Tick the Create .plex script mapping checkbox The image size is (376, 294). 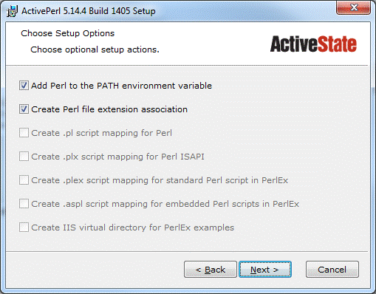[x=24, y=180]
